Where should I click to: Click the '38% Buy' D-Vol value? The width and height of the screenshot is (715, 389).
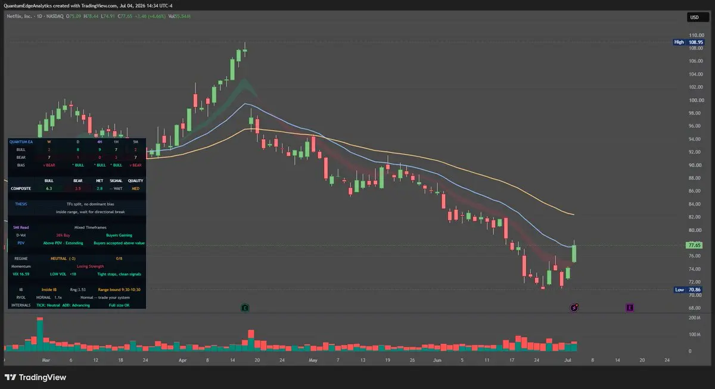63,235
